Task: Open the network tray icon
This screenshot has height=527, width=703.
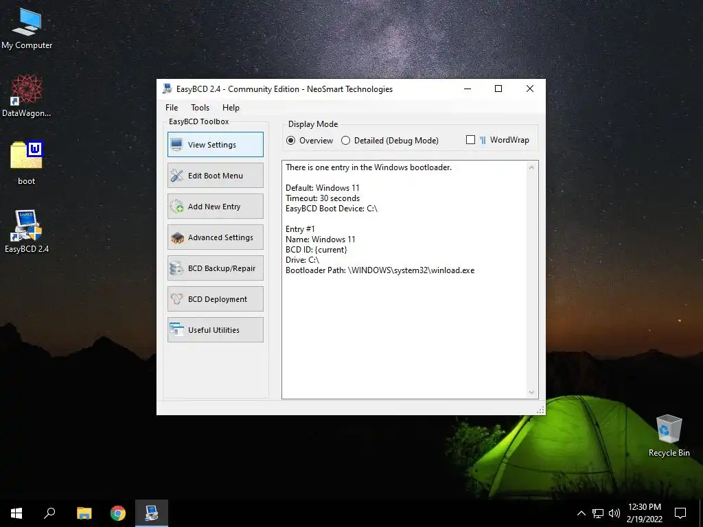Action: click(x=598, y=513)
